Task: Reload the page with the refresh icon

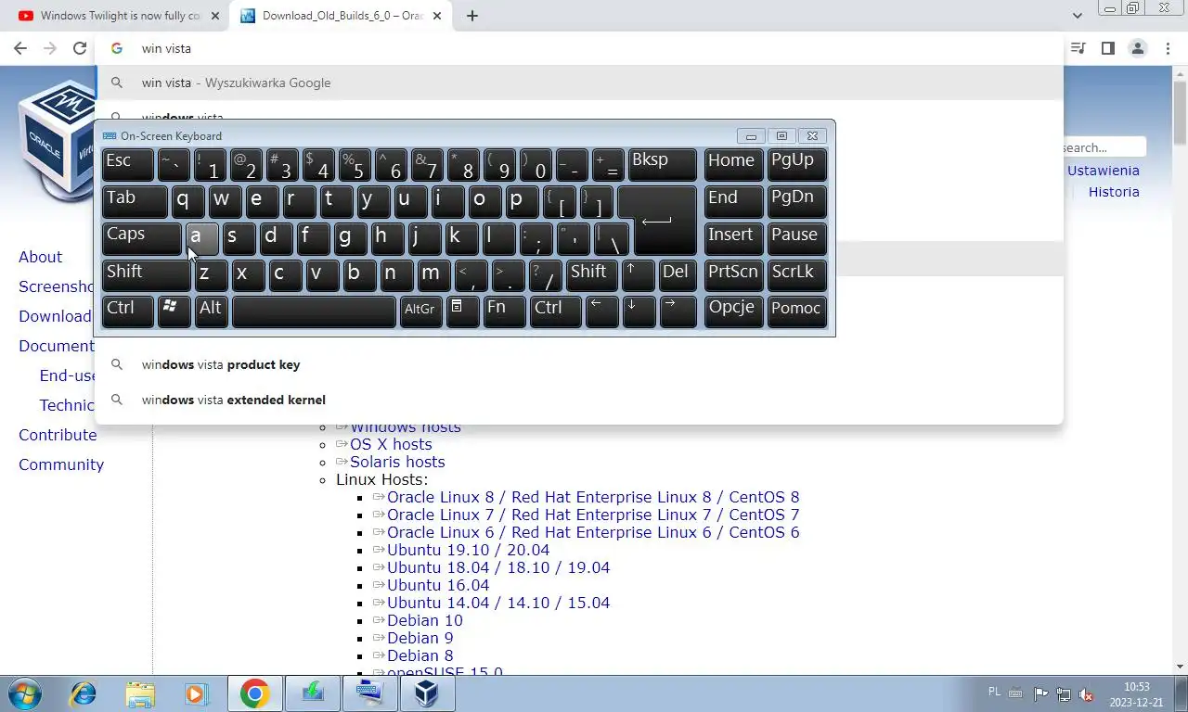Action: coord(80,48)
